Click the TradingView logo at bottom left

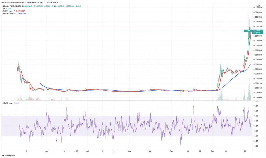click(8, 155)
